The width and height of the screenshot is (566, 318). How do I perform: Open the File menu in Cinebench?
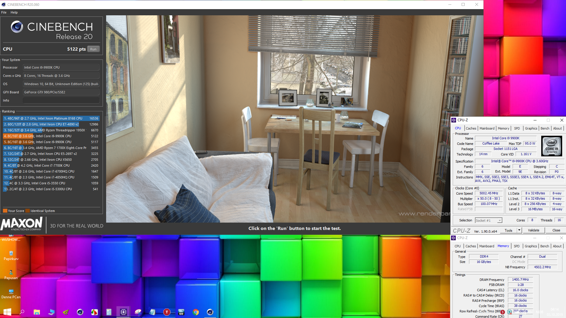point(4,12)
